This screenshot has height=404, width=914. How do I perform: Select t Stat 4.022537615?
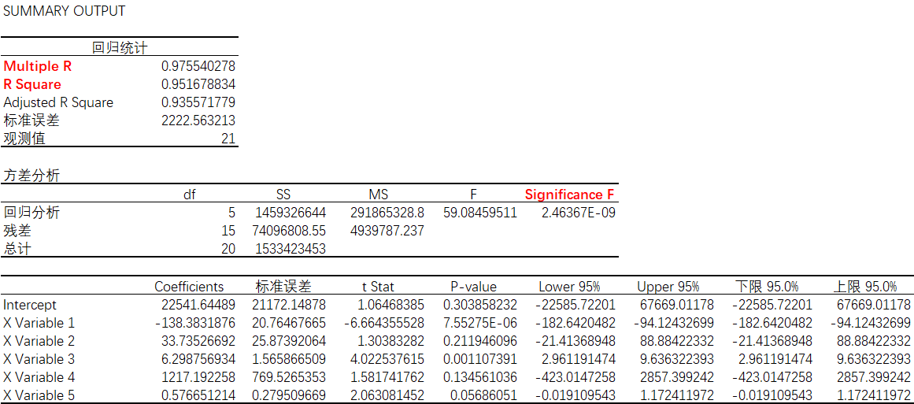tap(387, 358)
